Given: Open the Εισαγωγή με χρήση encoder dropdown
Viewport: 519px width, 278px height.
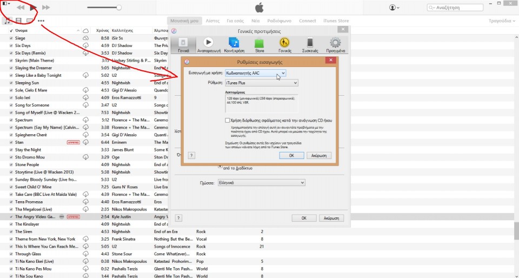Looking at the screenshot, I should 255,73.
